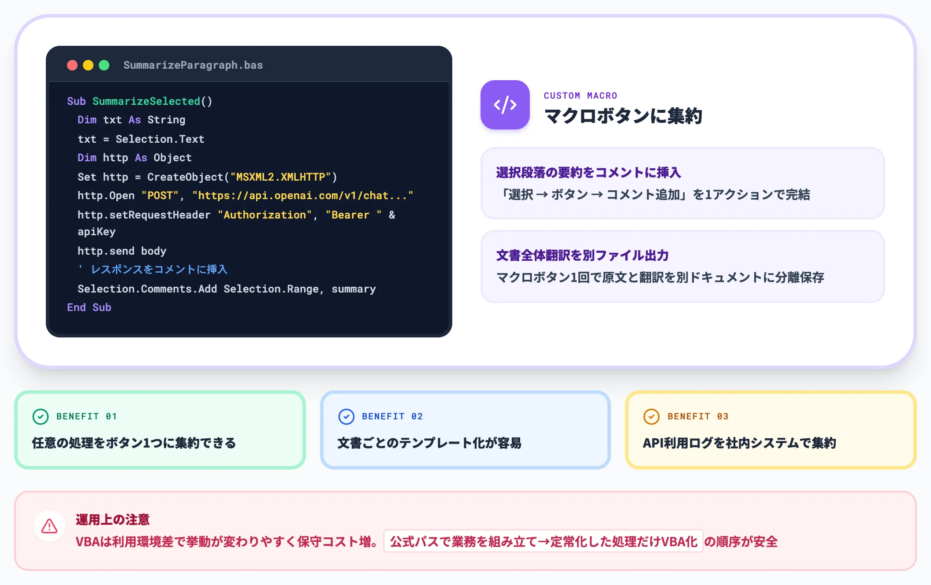This screenshot has width=931, height=585.
Task: Click the End Sub line
Action: point(89,307)
